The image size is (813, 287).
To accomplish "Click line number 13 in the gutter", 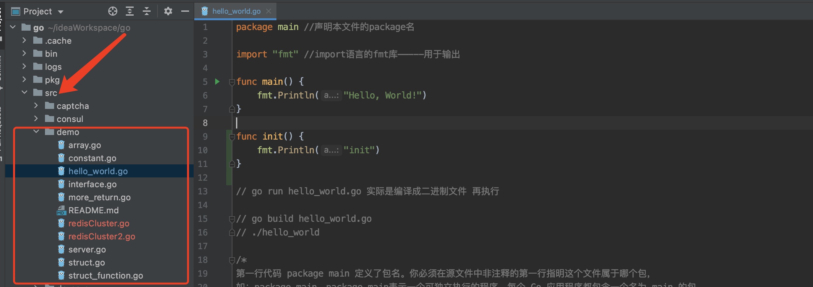I will pos(202,191).
